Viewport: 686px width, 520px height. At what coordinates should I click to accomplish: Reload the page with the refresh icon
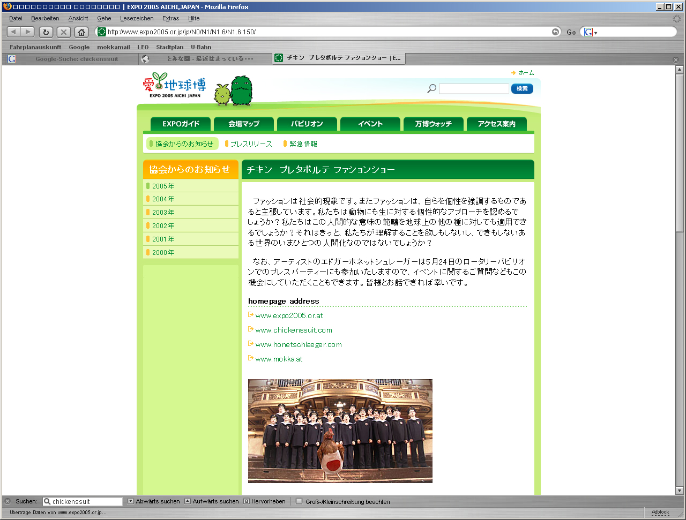click(46, 32)
